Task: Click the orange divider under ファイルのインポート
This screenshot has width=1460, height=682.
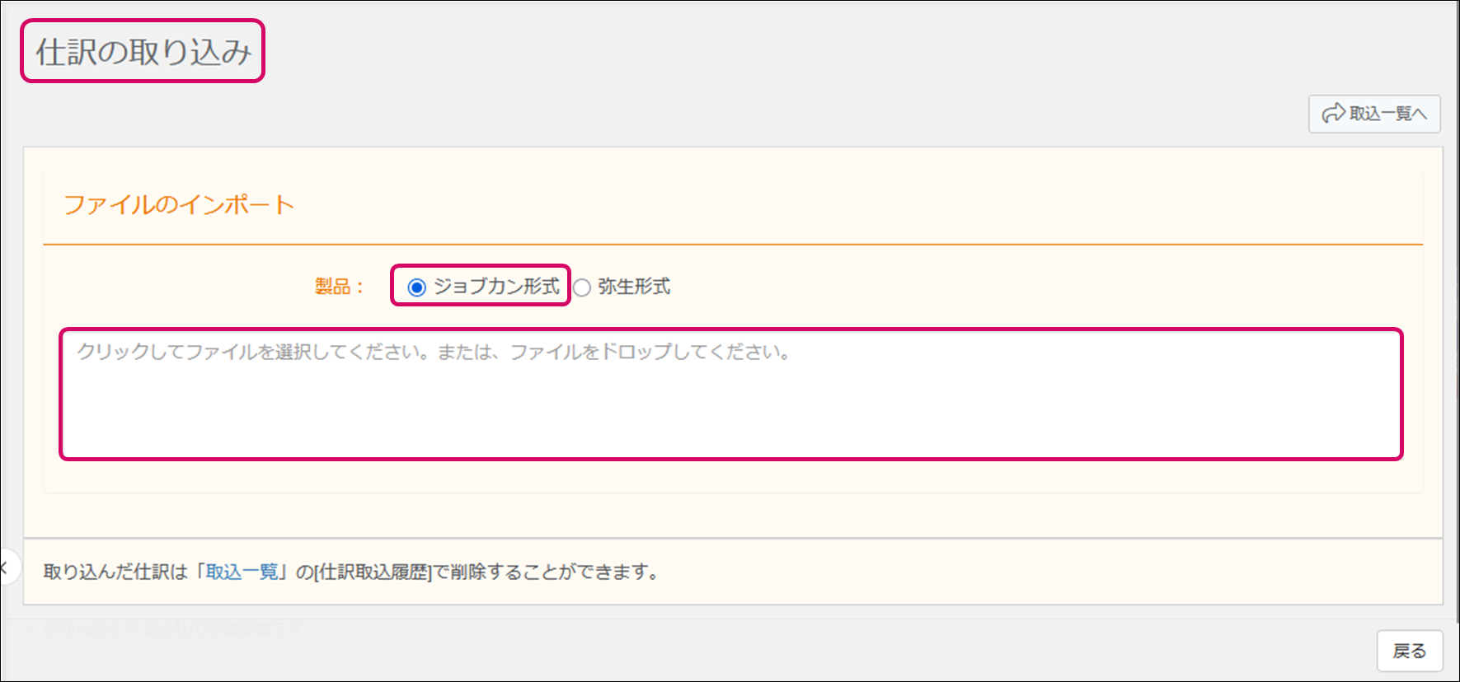Action: (x=732, y=245)
